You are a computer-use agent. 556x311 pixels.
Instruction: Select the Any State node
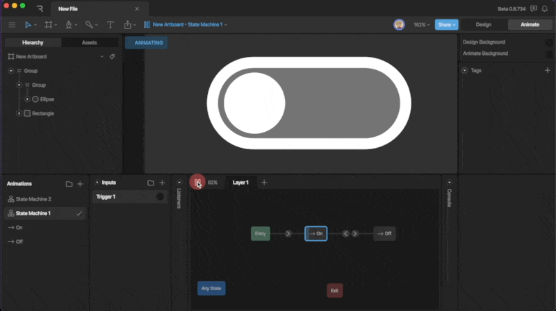(x=211, y=288)
